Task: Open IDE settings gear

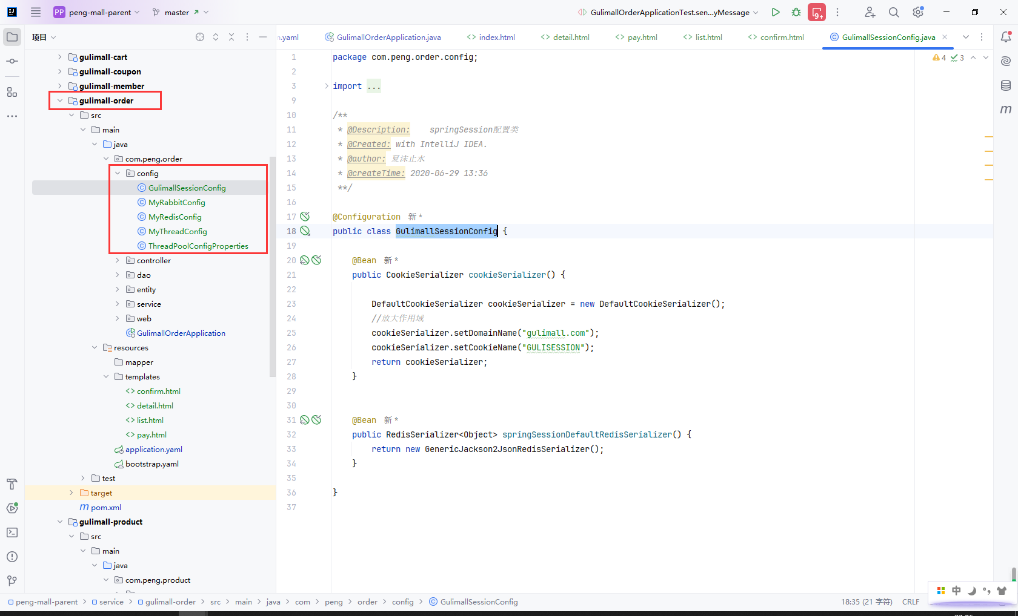Action: [918, 12]
